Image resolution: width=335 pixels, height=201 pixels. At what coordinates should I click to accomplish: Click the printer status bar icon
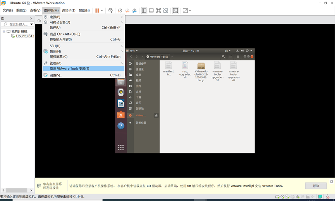[x=292, y=197]
